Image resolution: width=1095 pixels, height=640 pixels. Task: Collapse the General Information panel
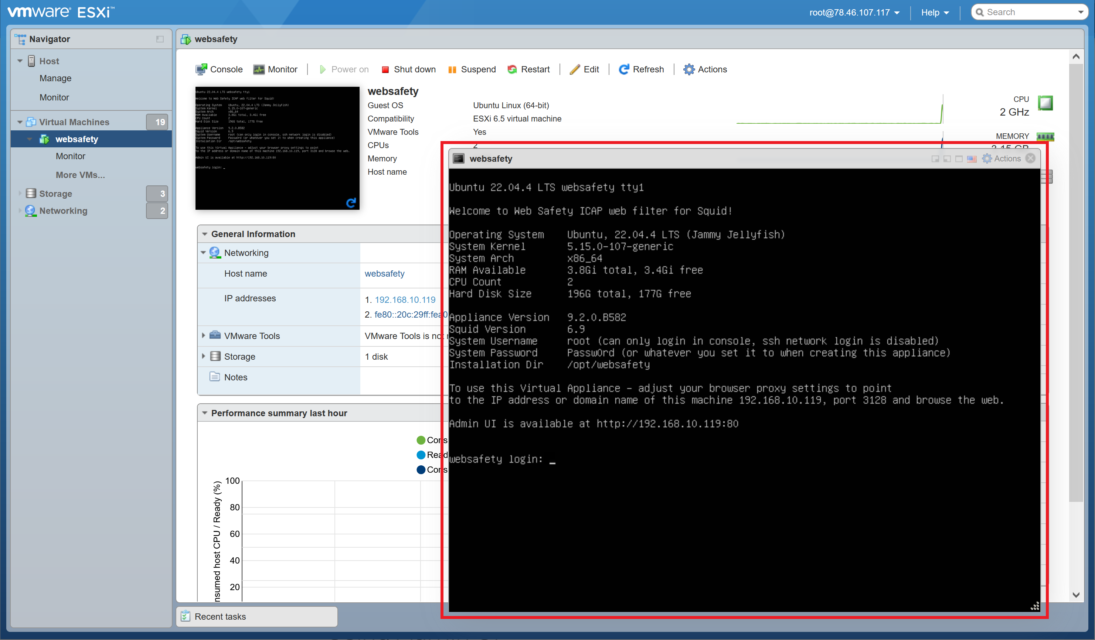click(205, 234)
